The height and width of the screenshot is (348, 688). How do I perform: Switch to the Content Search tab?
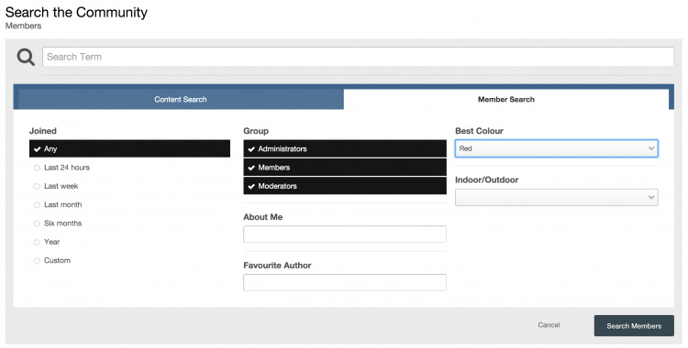click(x=181, y=100)
